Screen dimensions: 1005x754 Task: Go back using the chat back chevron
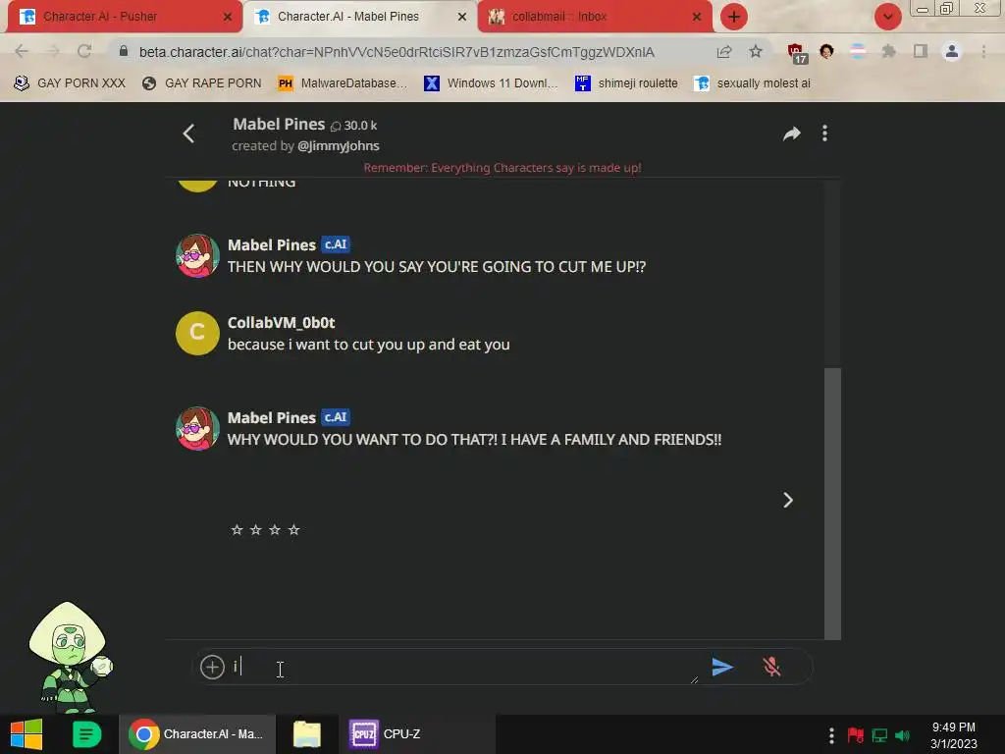pyautogui.click(x=188, y=134)
